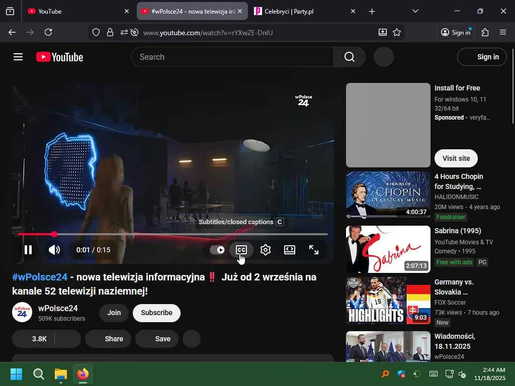Open the wPolsce24 channel name link
Image resolution: width=515 pixels, height=386 pixels.
point(58,308)
